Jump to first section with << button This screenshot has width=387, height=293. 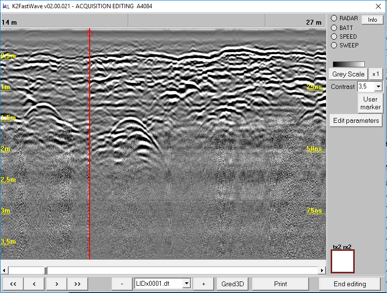point(13,284)
